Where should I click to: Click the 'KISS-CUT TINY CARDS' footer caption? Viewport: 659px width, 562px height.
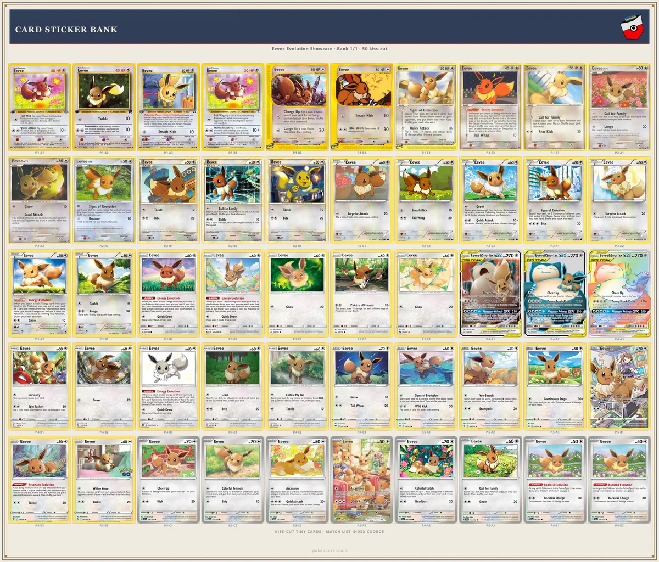[329, 532]
